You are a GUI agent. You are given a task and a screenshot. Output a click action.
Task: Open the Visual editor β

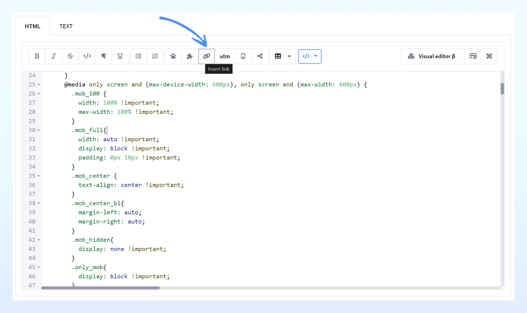tap(432, 56)
